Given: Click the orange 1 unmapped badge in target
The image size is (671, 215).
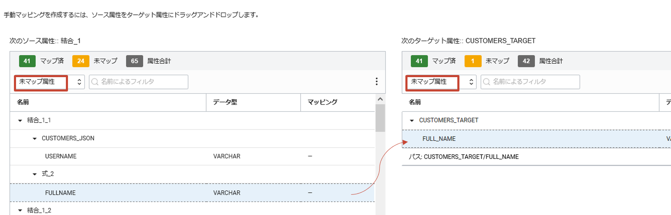Looking at the screenshot, I should pos(473,61).
